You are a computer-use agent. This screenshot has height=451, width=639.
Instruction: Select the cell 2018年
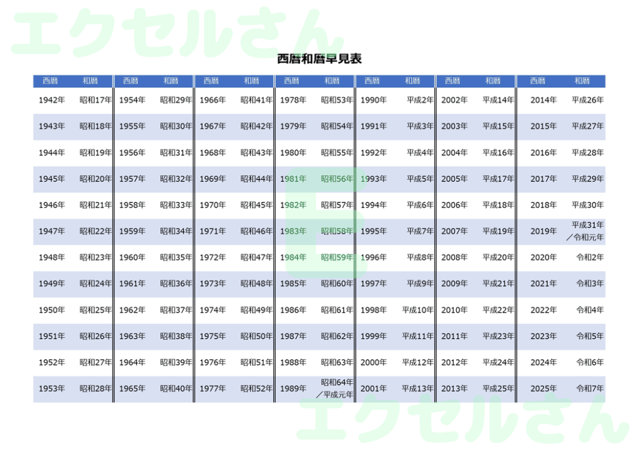[x=544, y=205]
